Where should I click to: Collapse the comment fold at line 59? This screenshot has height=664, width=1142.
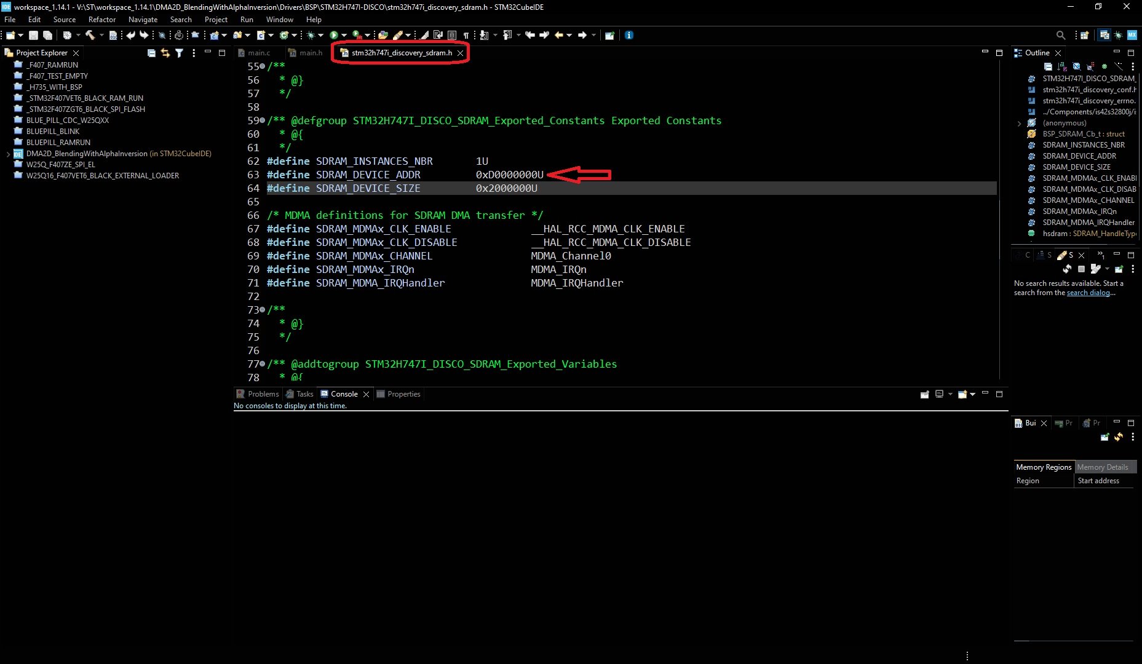pos(263,121)
